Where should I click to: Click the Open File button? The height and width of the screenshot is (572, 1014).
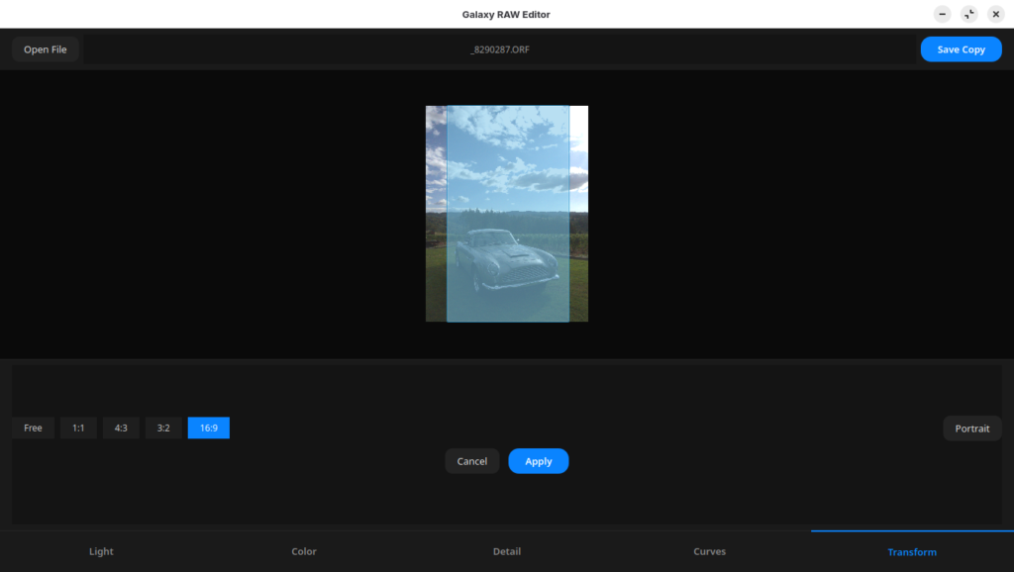46,49
